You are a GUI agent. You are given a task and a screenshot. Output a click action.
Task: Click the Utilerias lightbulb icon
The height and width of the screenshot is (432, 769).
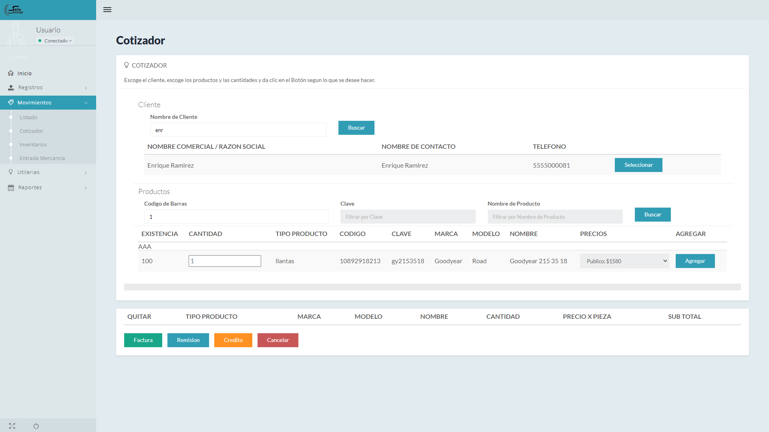click(11, 172)
